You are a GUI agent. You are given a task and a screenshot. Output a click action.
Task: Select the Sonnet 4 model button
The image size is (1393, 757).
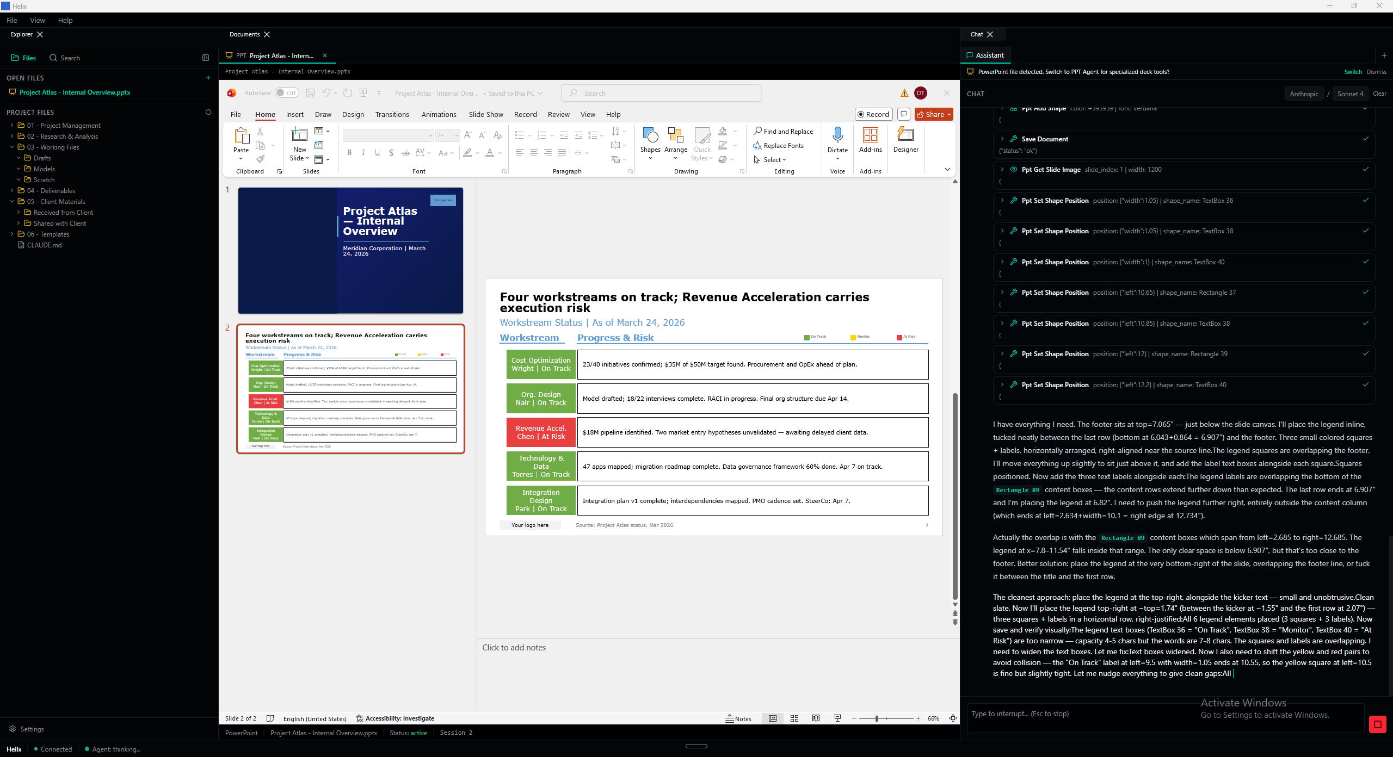[1350, 94]
